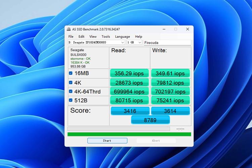Click the Abort button
The width and height of the screenshot is (252, 168).
tap(156, 141)
